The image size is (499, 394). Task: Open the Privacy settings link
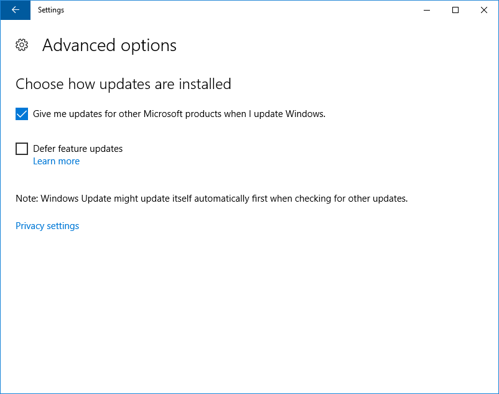click(x=47, y=226)
